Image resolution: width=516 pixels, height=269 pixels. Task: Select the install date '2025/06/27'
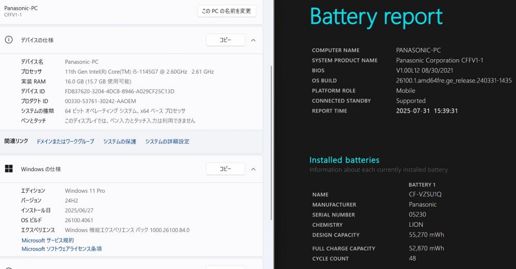pyautogui.click(x=79, y=210)
